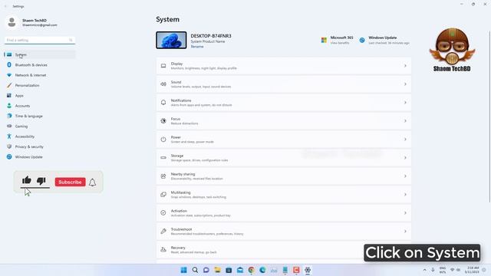
Task: Expand Power with its chevron
Action: point(405,140)
